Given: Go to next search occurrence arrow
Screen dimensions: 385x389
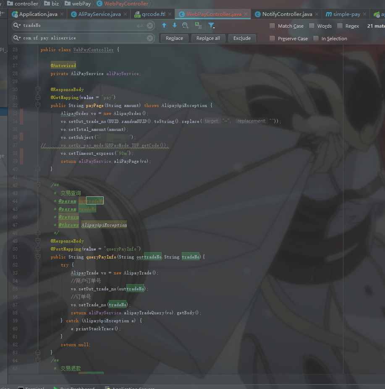Looking at the screenshot, I should [175, 26].
